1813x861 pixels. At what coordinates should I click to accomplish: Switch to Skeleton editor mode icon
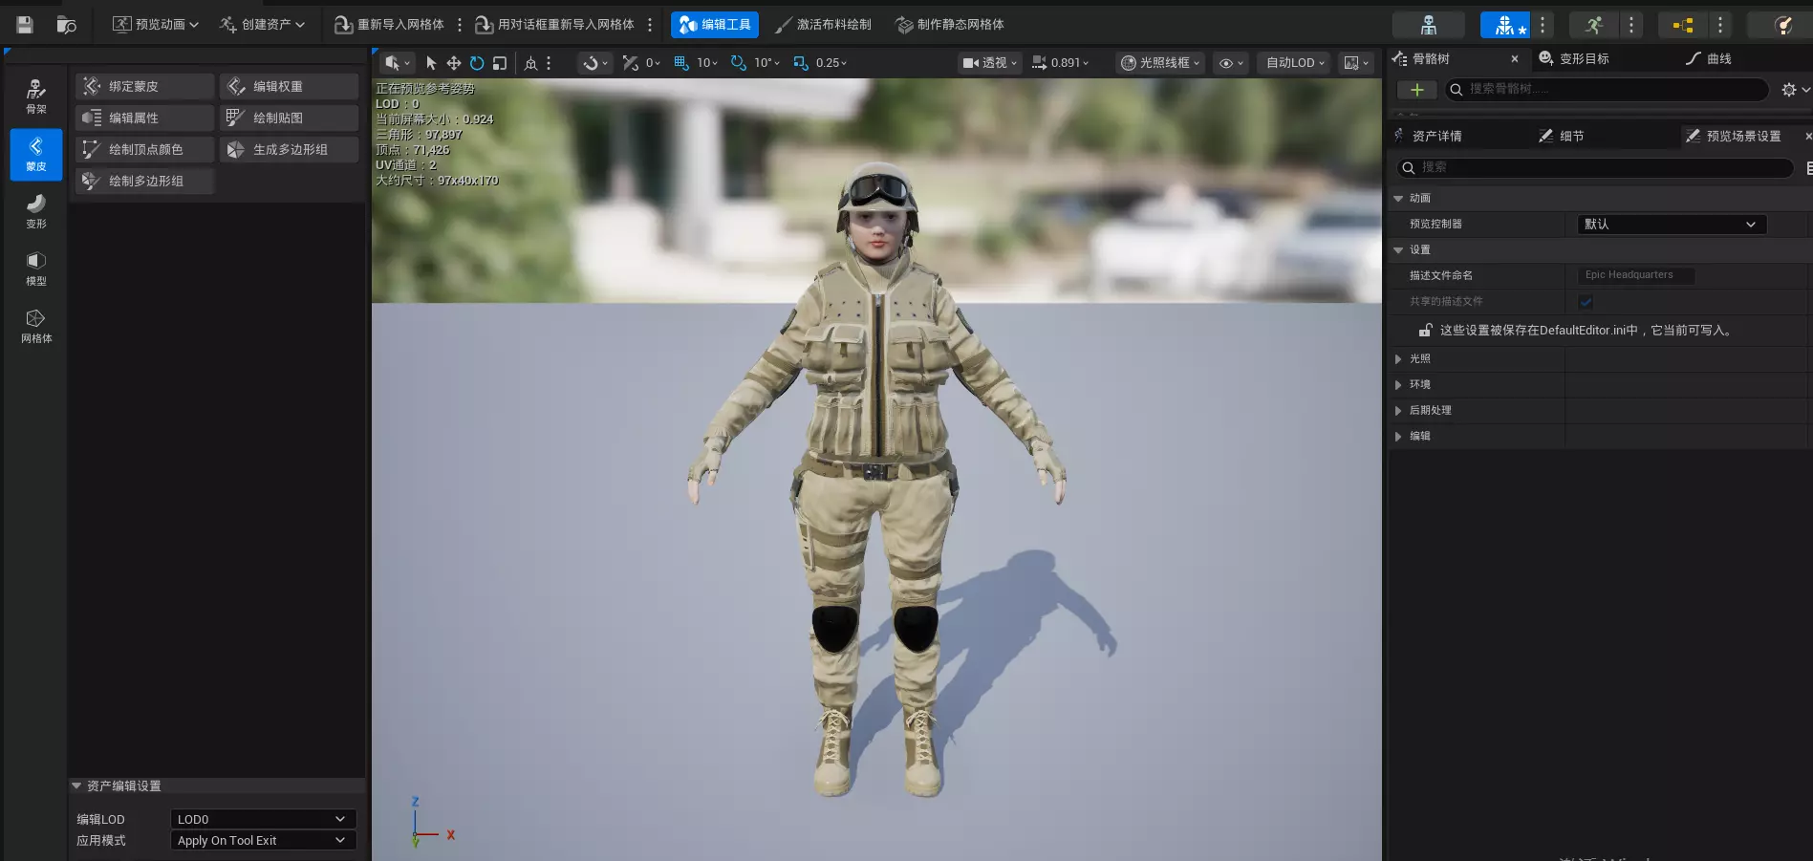1429,25
